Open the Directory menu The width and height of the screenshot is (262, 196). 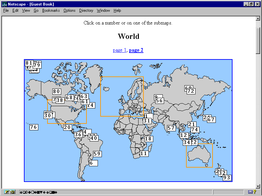(86, 10)
